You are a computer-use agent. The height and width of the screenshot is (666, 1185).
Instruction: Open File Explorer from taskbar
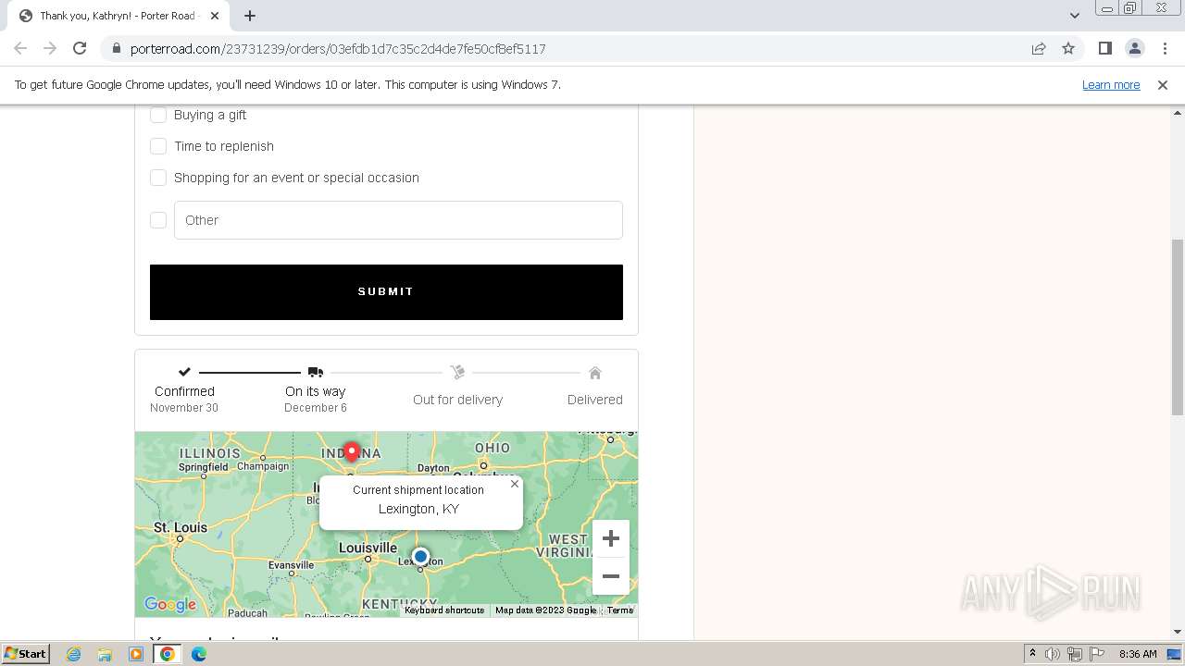pos(105,654)
